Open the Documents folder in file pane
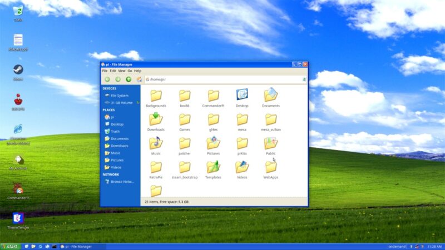The image size is (445, 250). coord(271,98)
